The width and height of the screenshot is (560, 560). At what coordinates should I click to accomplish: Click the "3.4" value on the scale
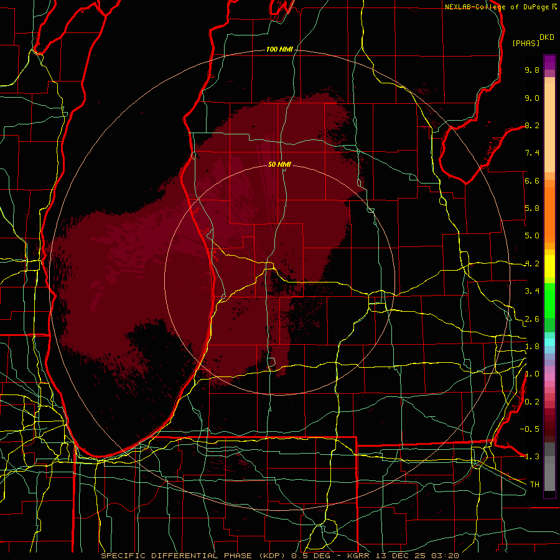(x=532, y=291)
